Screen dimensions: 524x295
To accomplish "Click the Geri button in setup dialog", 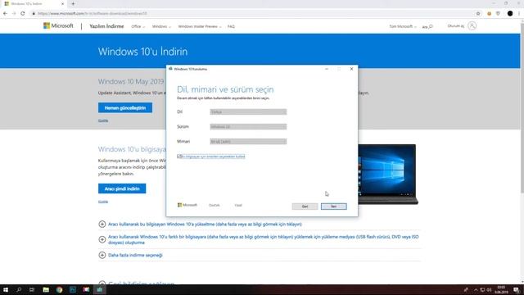I will point(305,206).
